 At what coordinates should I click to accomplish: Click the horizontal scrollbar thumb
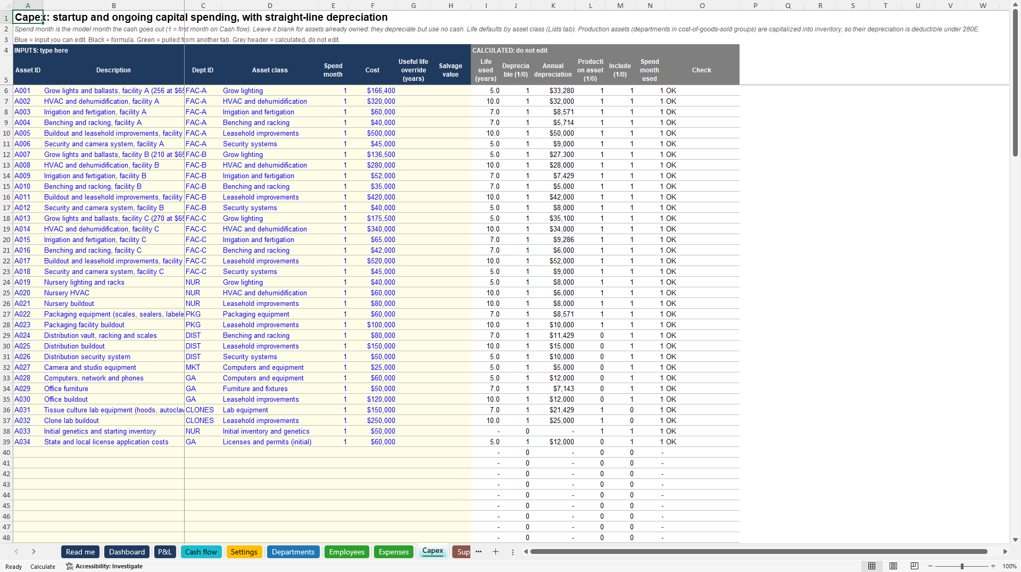759,552
